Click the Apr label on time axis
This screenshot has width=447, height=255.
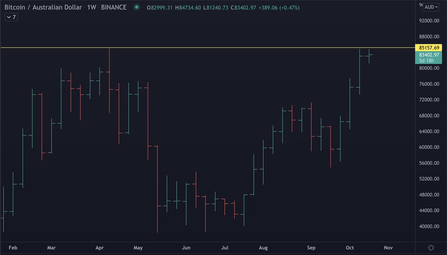(100, 248)
